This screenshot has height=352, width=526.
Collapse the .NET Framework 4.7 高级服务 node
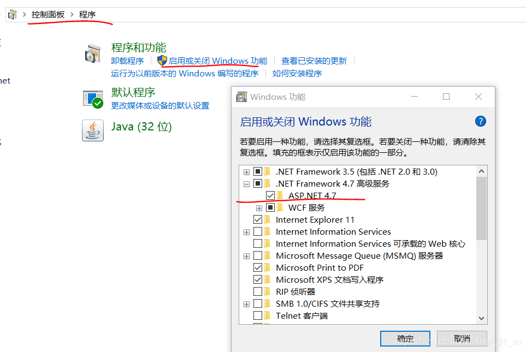click(246, 184)
